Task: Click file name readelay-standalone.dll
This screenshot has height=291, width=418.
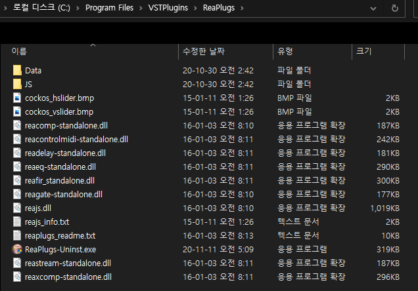Action: (x=65, y=153)
